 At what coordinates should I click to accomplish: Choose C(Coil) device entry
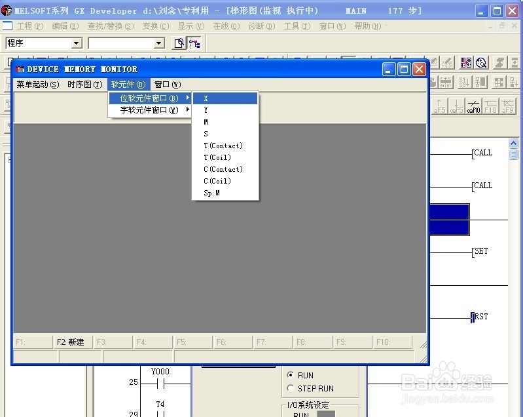(x=225, y=181)
